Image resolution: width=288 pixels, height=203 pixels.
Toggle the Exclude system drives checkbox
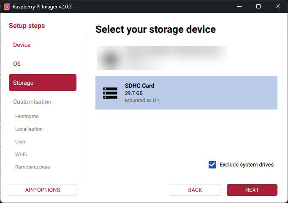coord(213,165)
